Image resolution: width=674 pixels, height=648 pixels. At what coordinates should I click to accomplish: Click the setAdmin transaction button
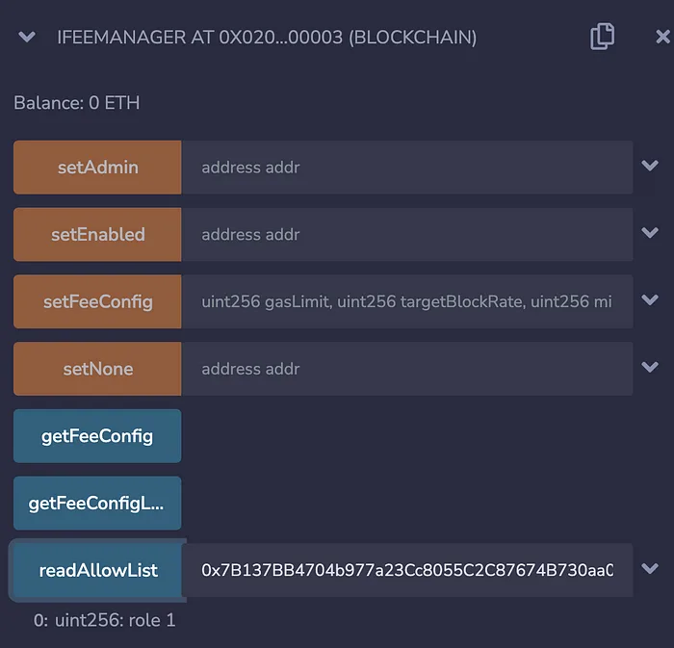coord(97,168)
